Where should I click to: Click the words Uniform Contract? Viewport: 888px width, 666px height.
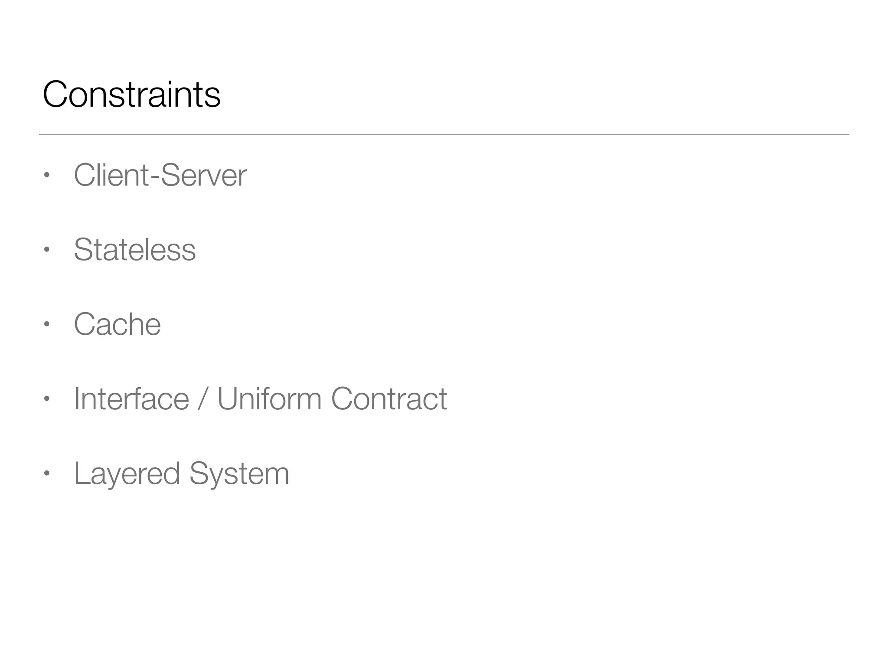point(332,399)
